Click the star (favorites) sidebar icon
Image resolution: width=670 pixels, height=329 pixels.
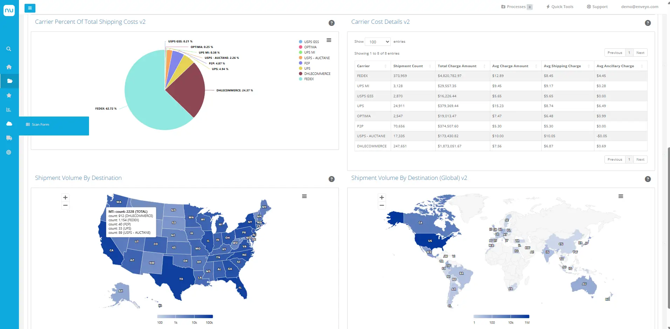pyautogui.click(x=9, y=95)
